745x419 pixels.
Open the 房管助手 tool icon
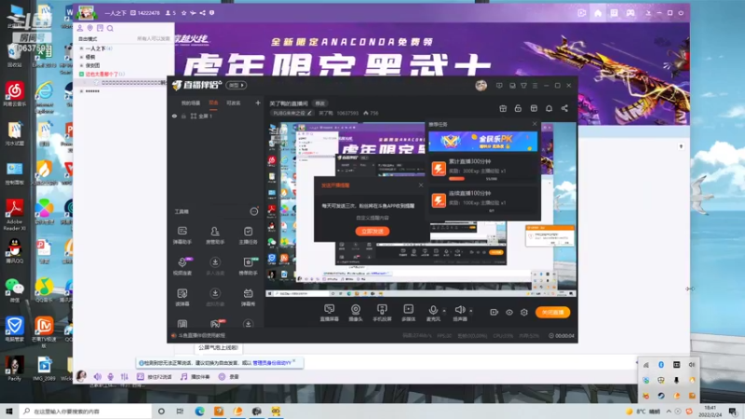pyautogui.click(x=215, y=236)
